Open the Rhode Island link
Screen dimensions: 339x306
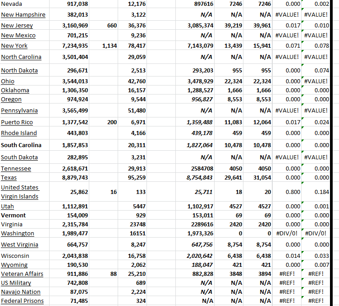click(x=19, y=133)
